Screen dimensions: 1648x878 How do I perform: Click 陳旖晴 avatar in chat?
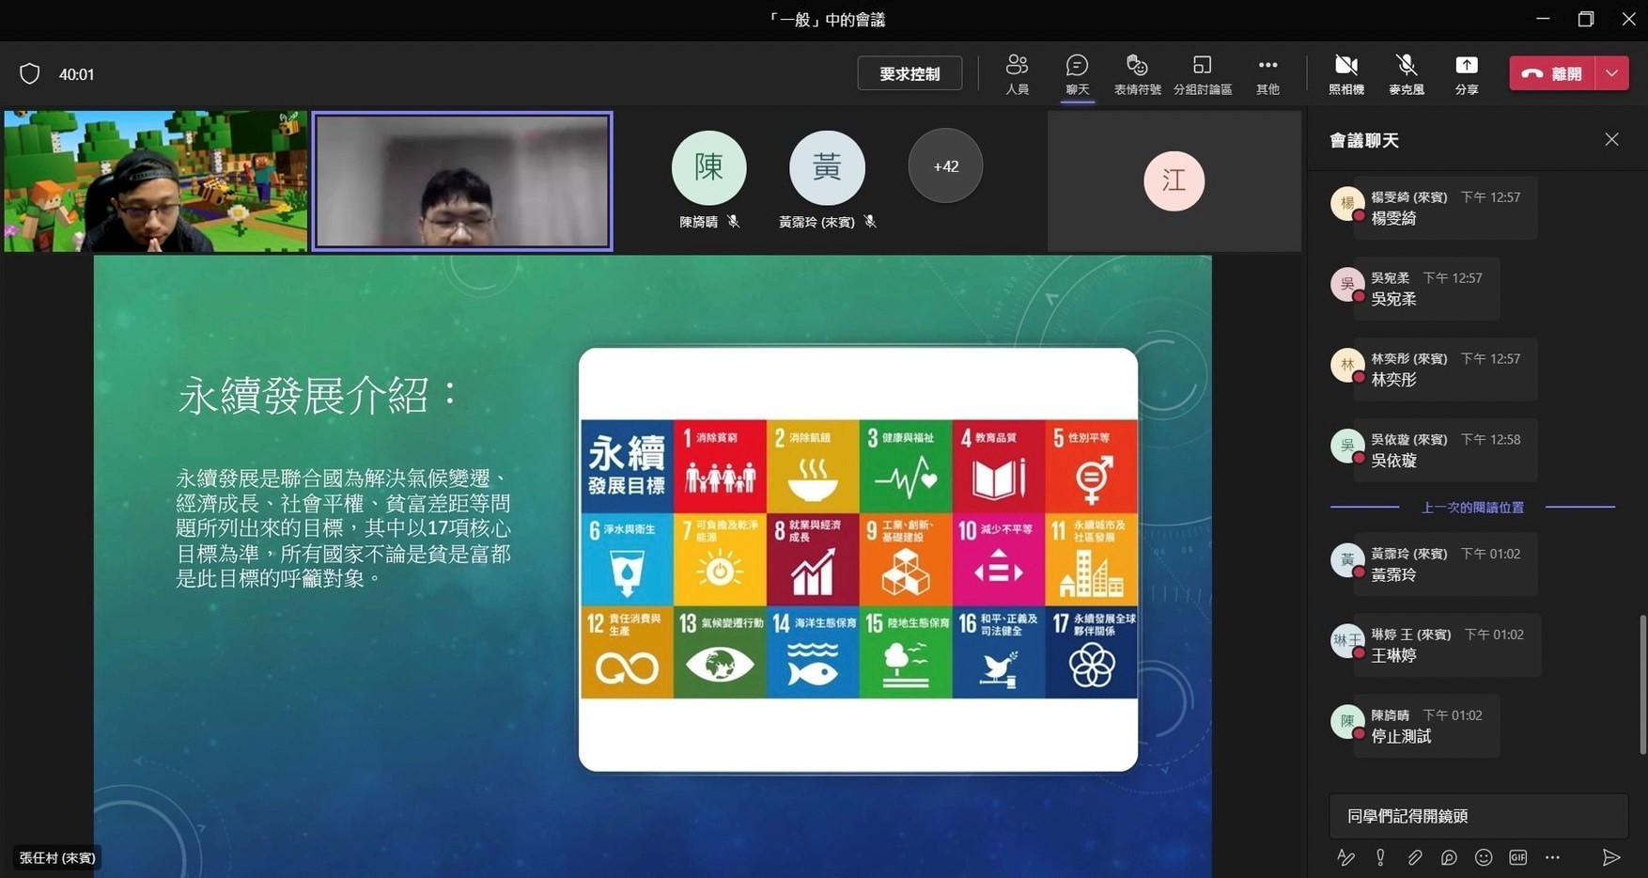1347,721
